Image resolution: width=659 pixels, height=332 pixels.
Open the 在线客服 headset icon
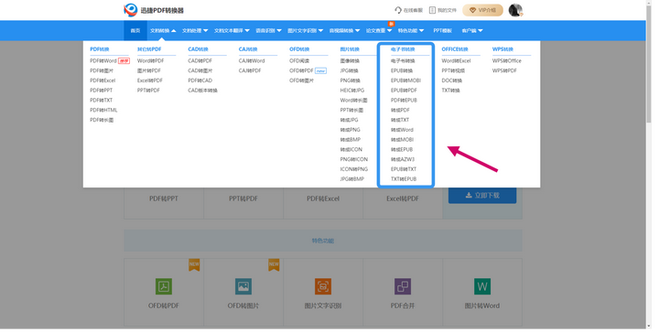pos(398,10)
